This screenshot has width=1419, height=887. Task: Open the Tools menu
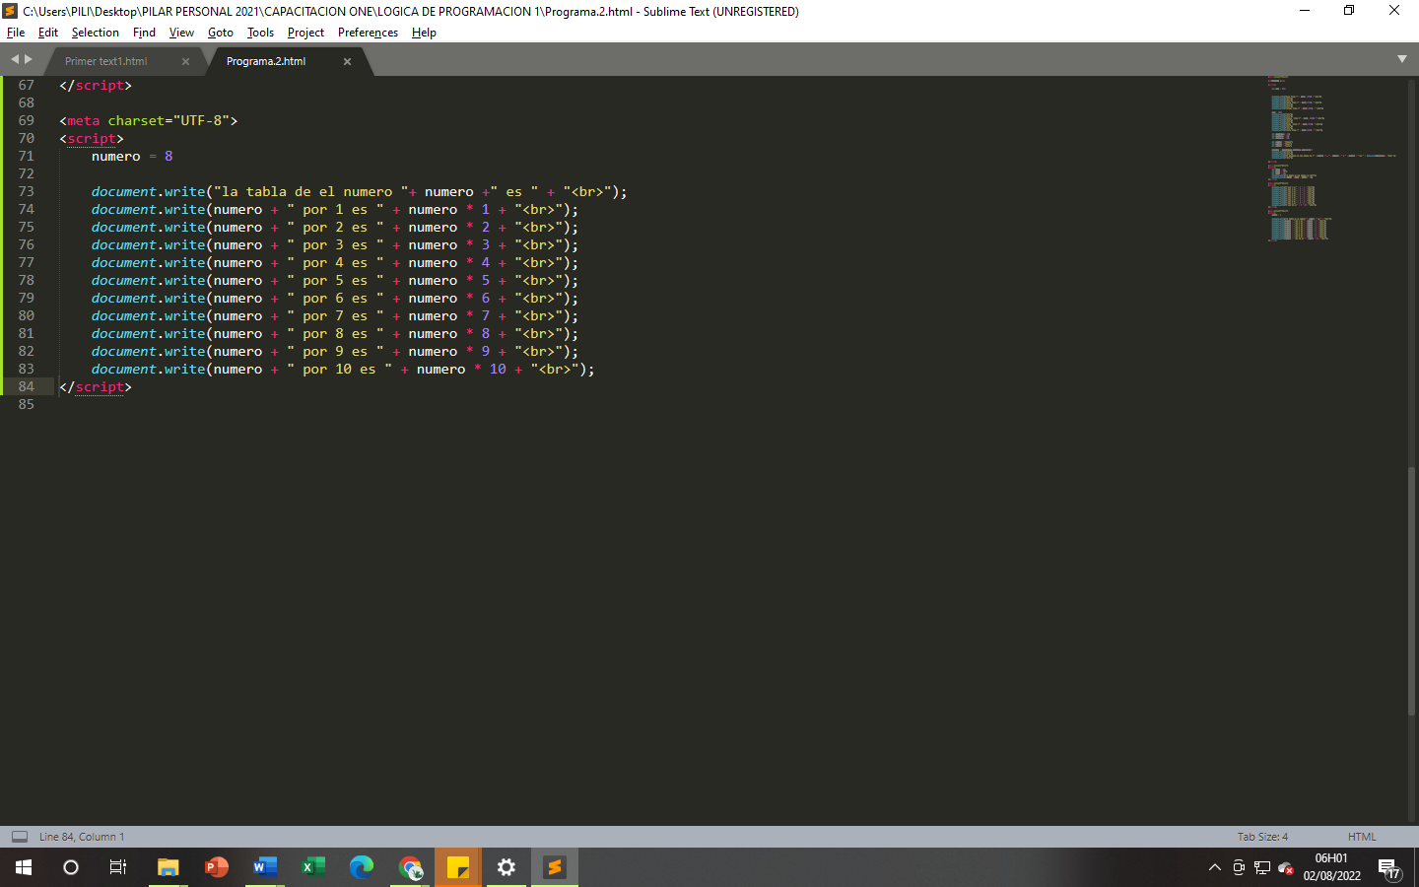pyautogui.click(x=260, y=33)
